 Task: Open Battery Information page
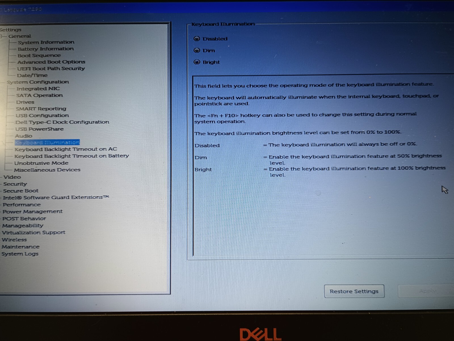45,49
